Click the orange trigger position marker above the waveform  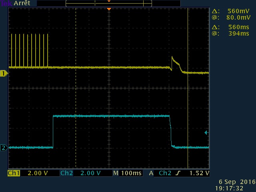(x=109, y=9)
